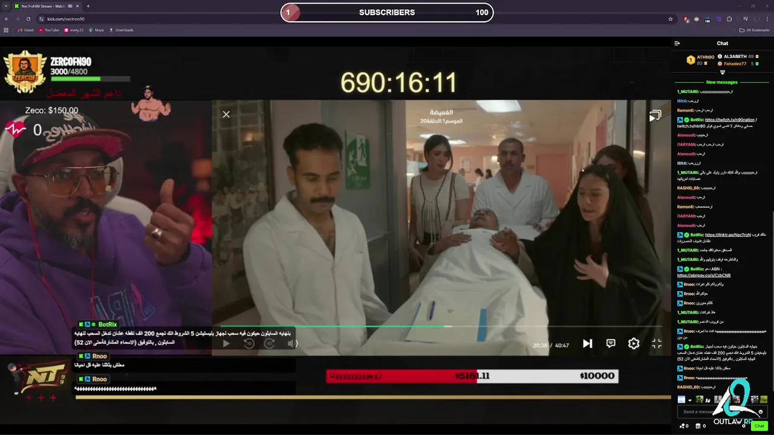Viewport: 774px width, 435px height.
Task: Expand the gift leaderboard chevron
Action: tap(722, 72)
